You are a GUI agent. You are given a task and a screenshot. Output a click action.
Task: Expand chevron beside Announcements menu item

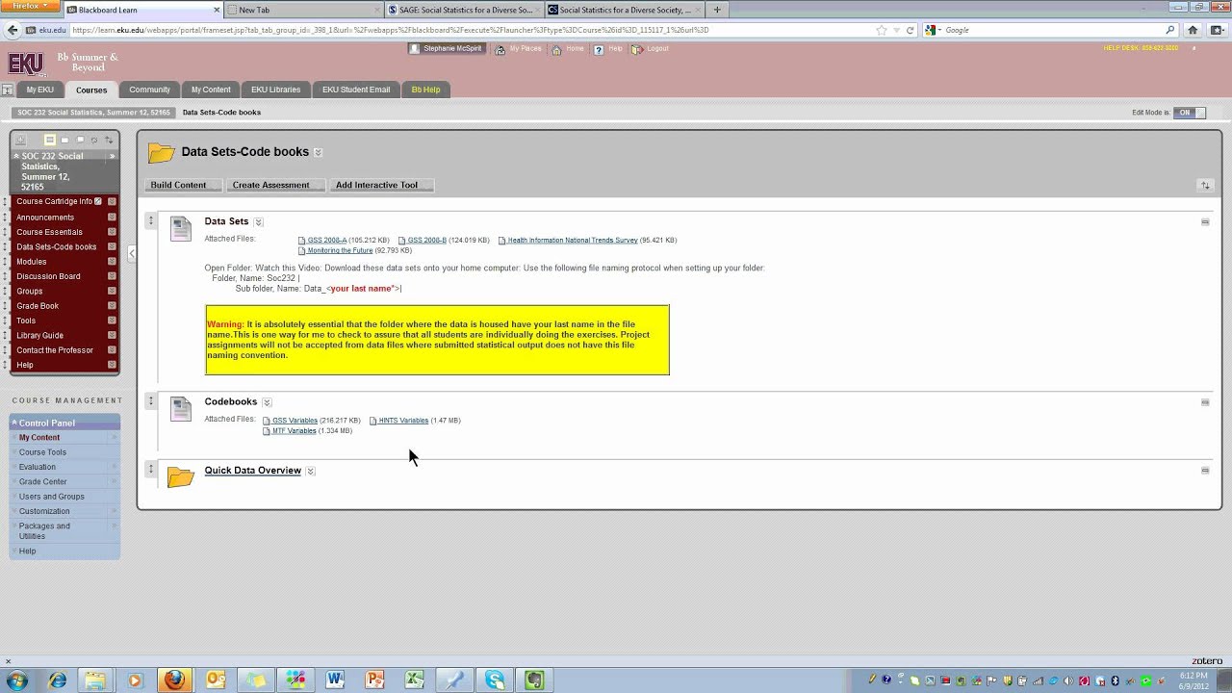pos(112,218)
